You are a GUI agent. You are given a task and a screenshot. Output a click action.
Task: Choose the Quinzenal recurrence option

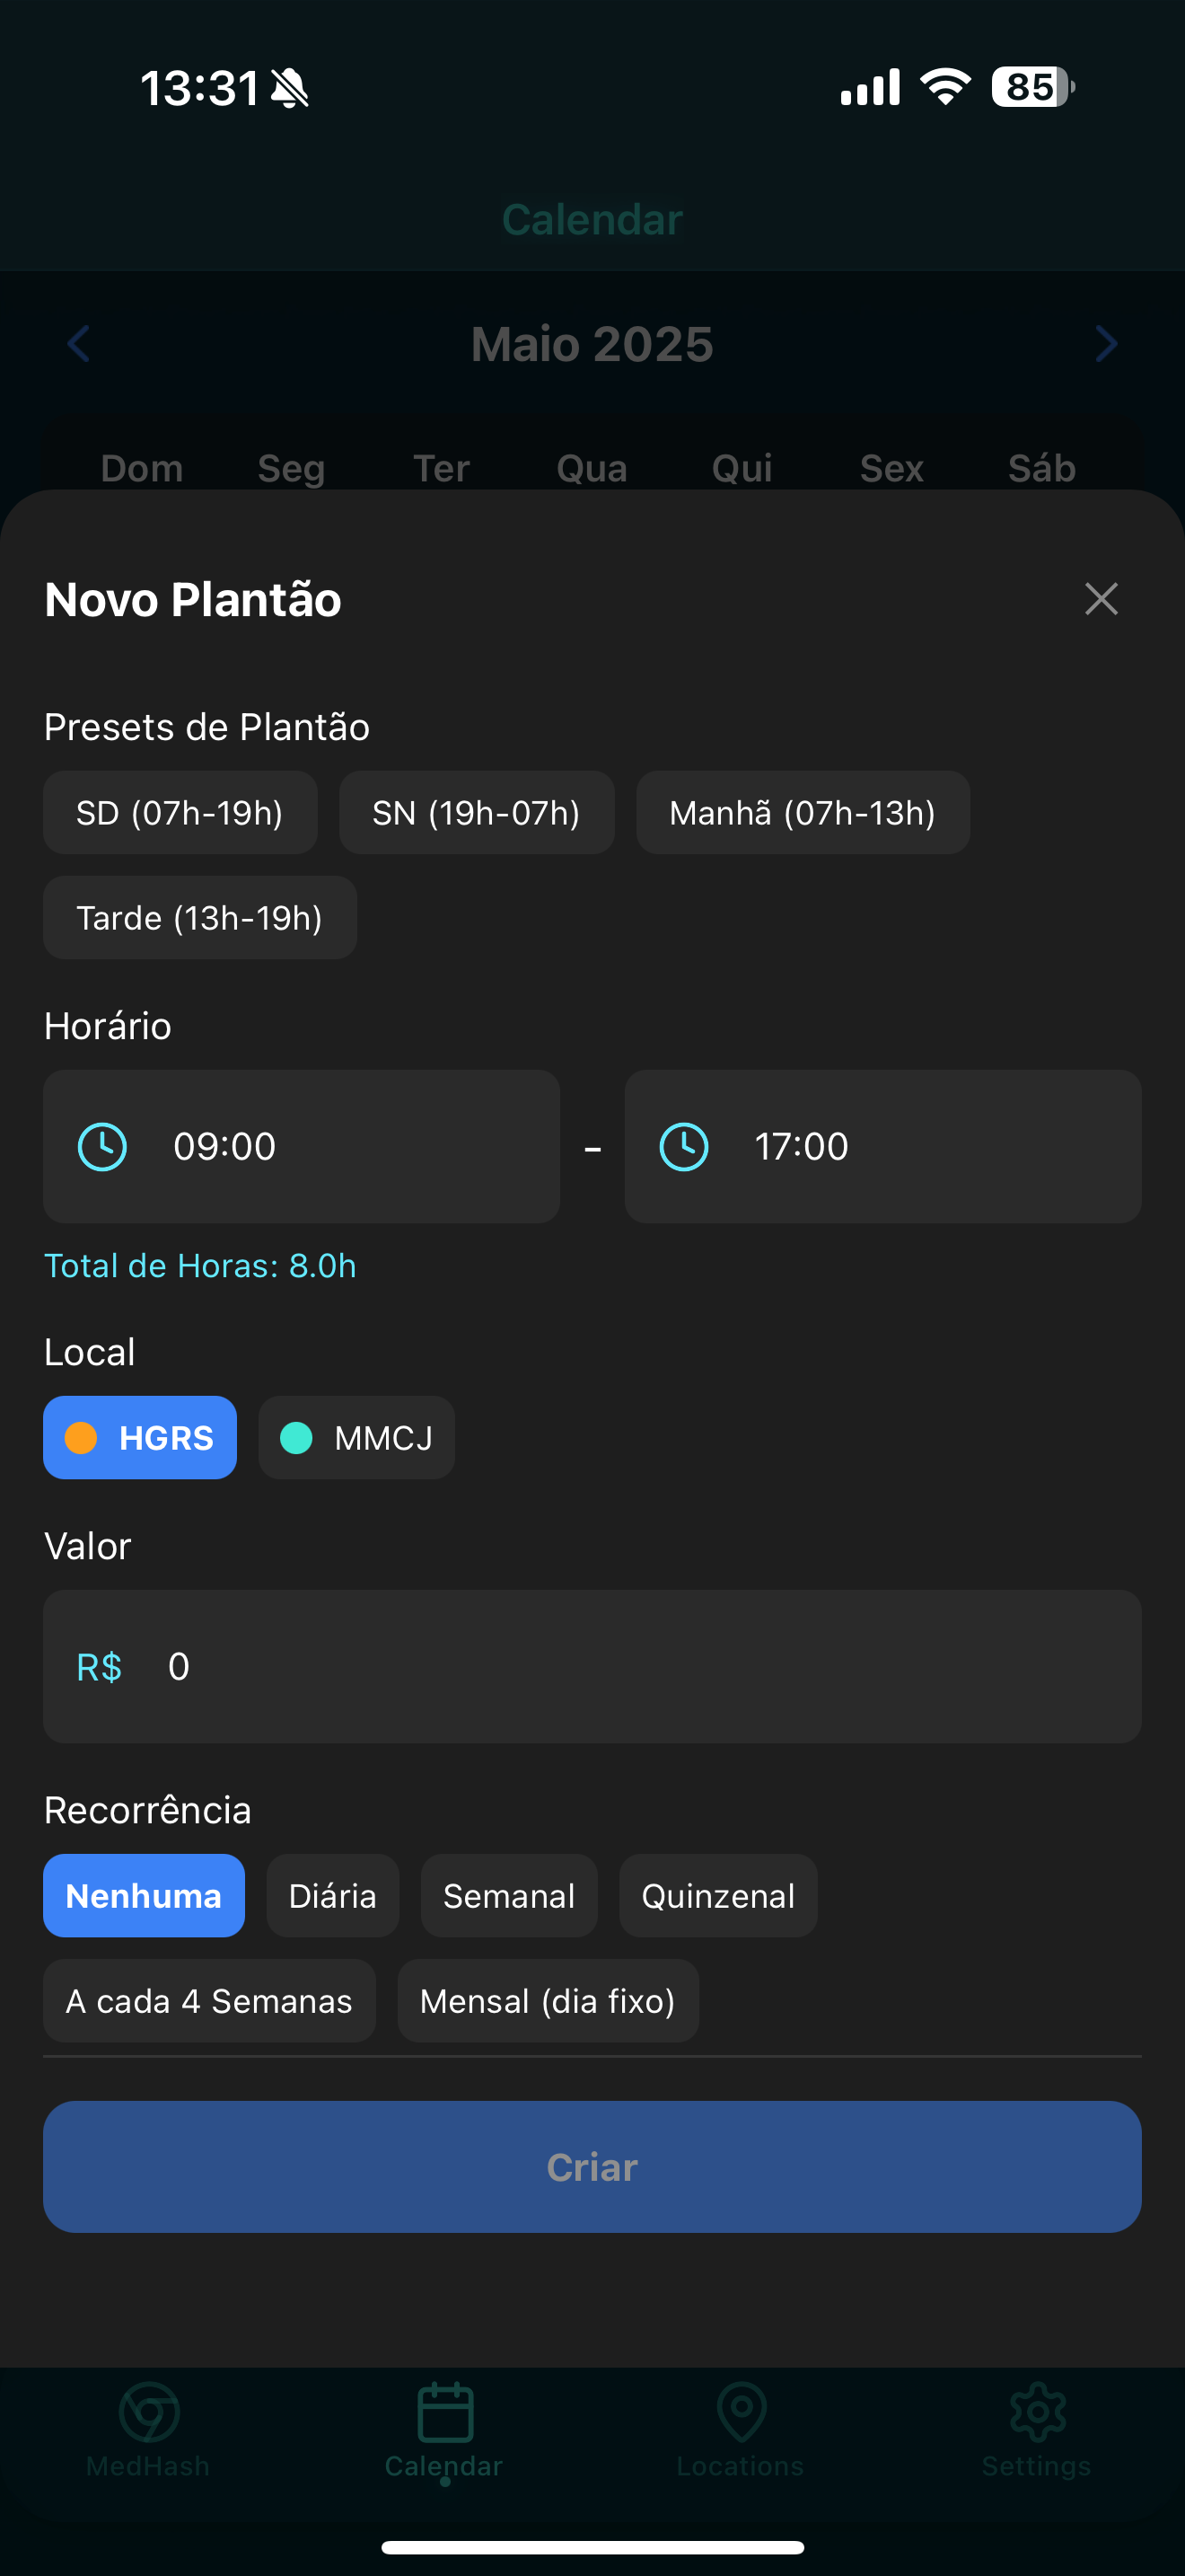click(718, 1896)
